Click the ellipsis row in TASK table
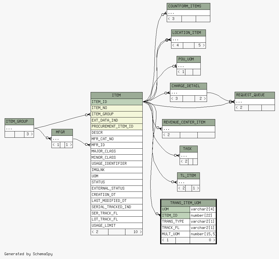This screenshot has width=279, height=259. tap(189, 155)
